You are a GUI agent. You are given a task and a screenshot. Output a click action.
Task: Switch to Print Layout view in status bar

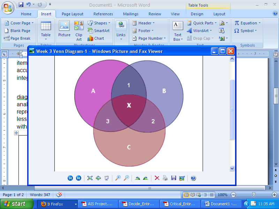(186, 195)
